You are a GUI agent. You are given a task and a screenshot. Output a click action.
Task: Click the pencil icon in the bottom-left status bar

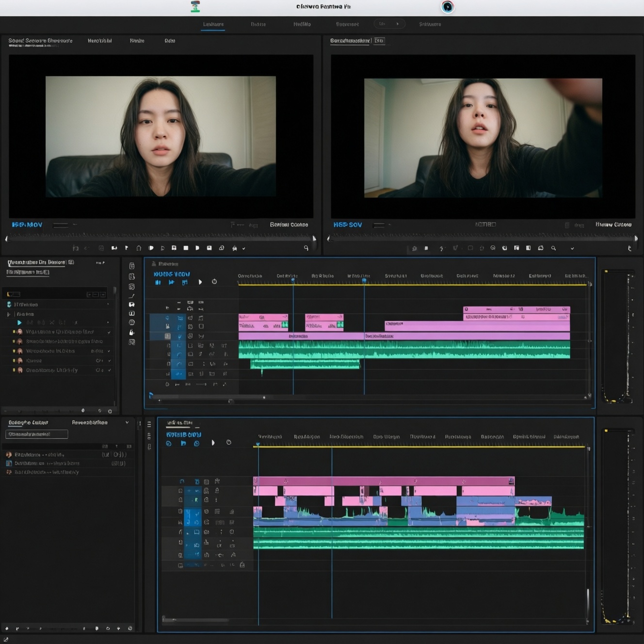[6, 640]
